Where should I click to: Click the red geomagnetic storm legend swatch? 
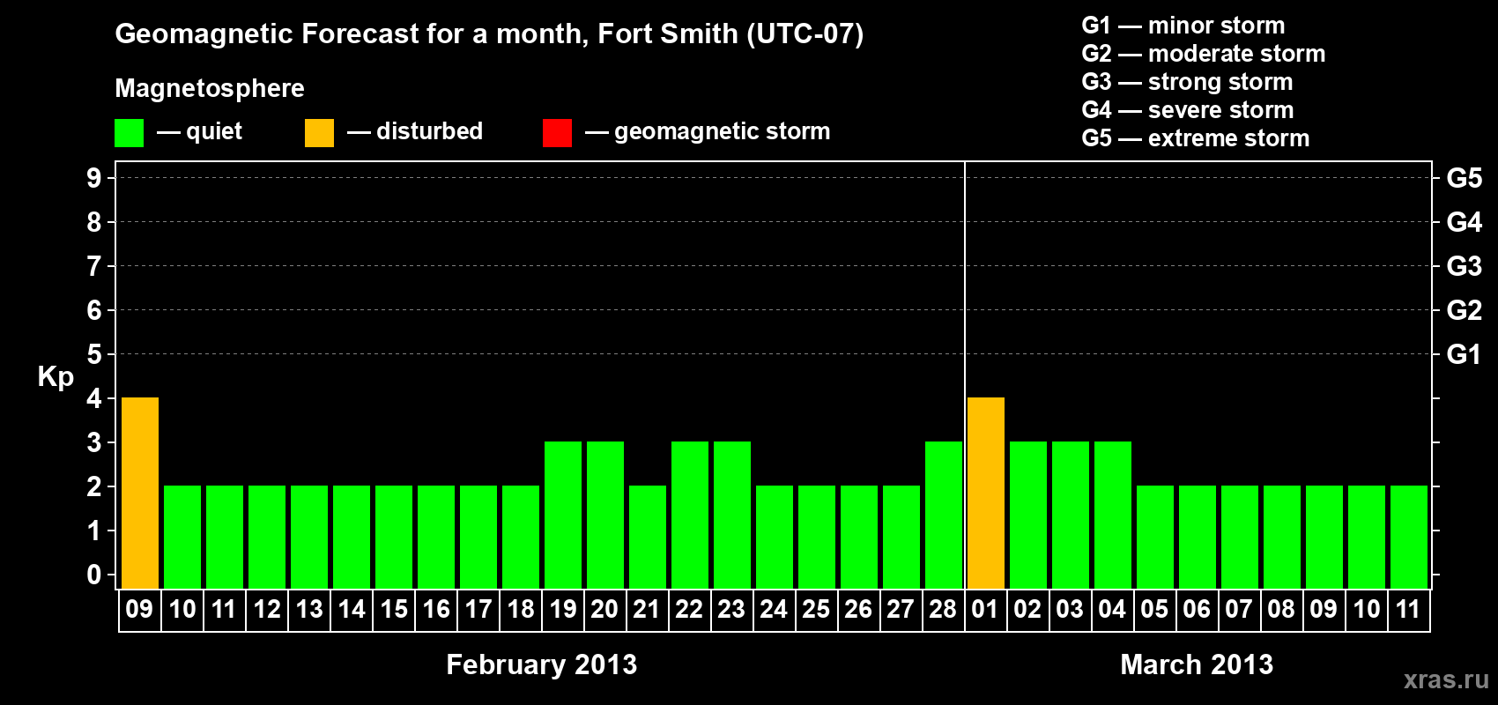click(558, 133)
